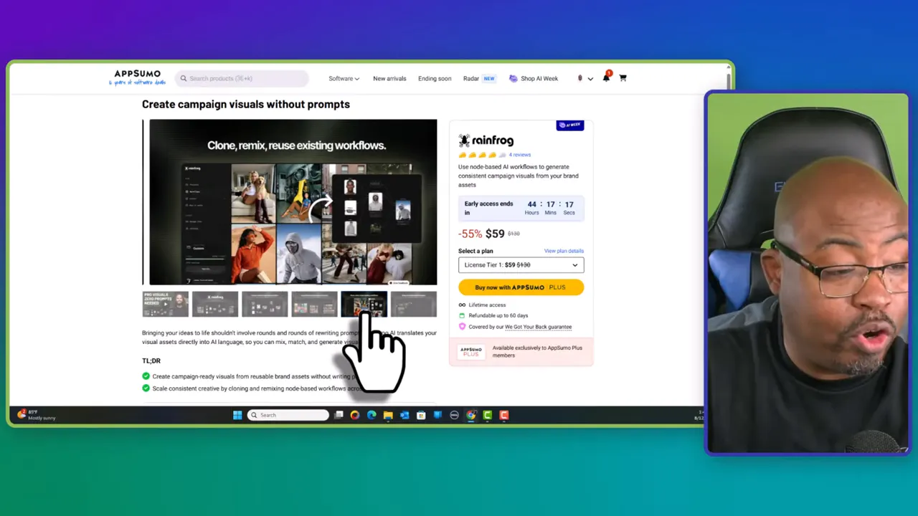Viewport: 918px width, 516px height.
Task: Open Shop AI Week
Action: tap(533, 78)
